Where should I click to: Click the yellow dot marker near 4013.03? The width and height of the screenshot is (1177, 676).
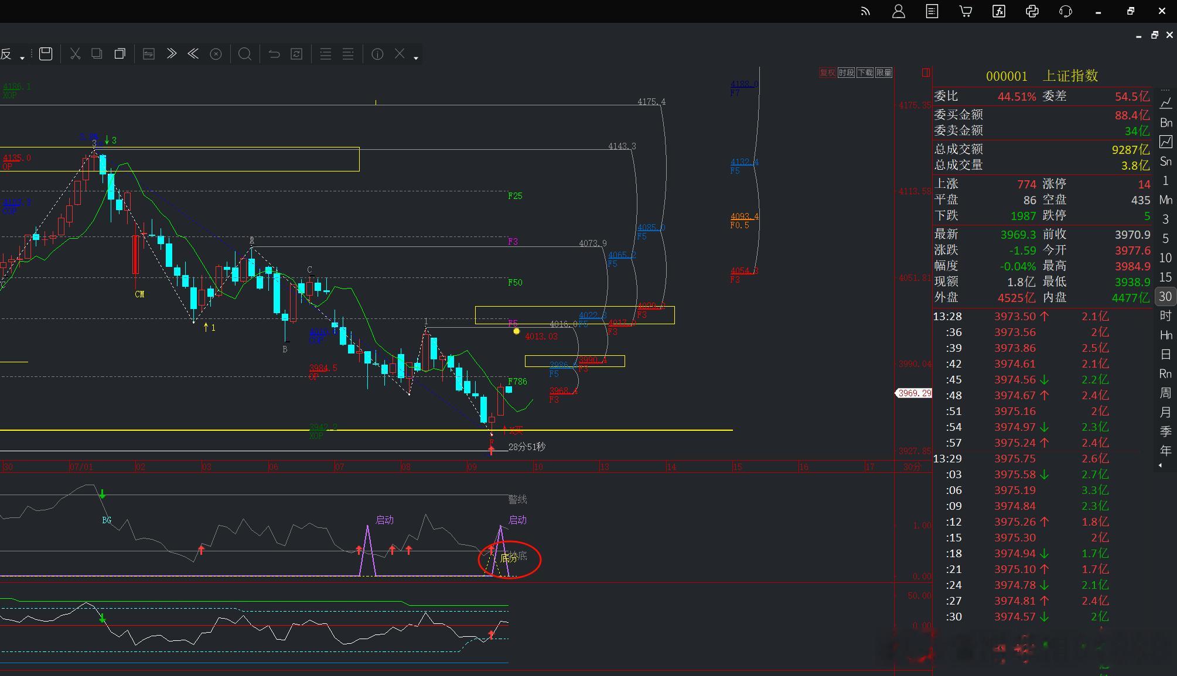click(x=516, y=331)
